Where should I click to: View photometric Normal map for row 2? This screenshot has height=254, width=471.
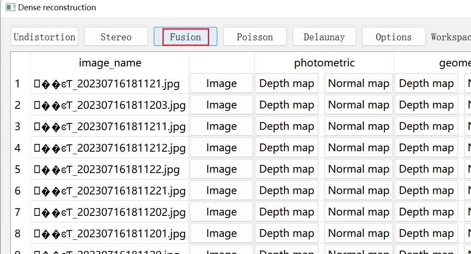point(359,105)
